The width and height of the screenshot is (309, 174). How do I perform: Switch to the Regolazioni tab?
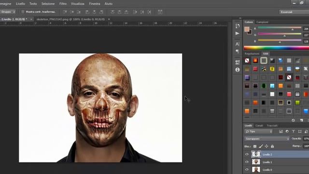click(x=252, y=54)
